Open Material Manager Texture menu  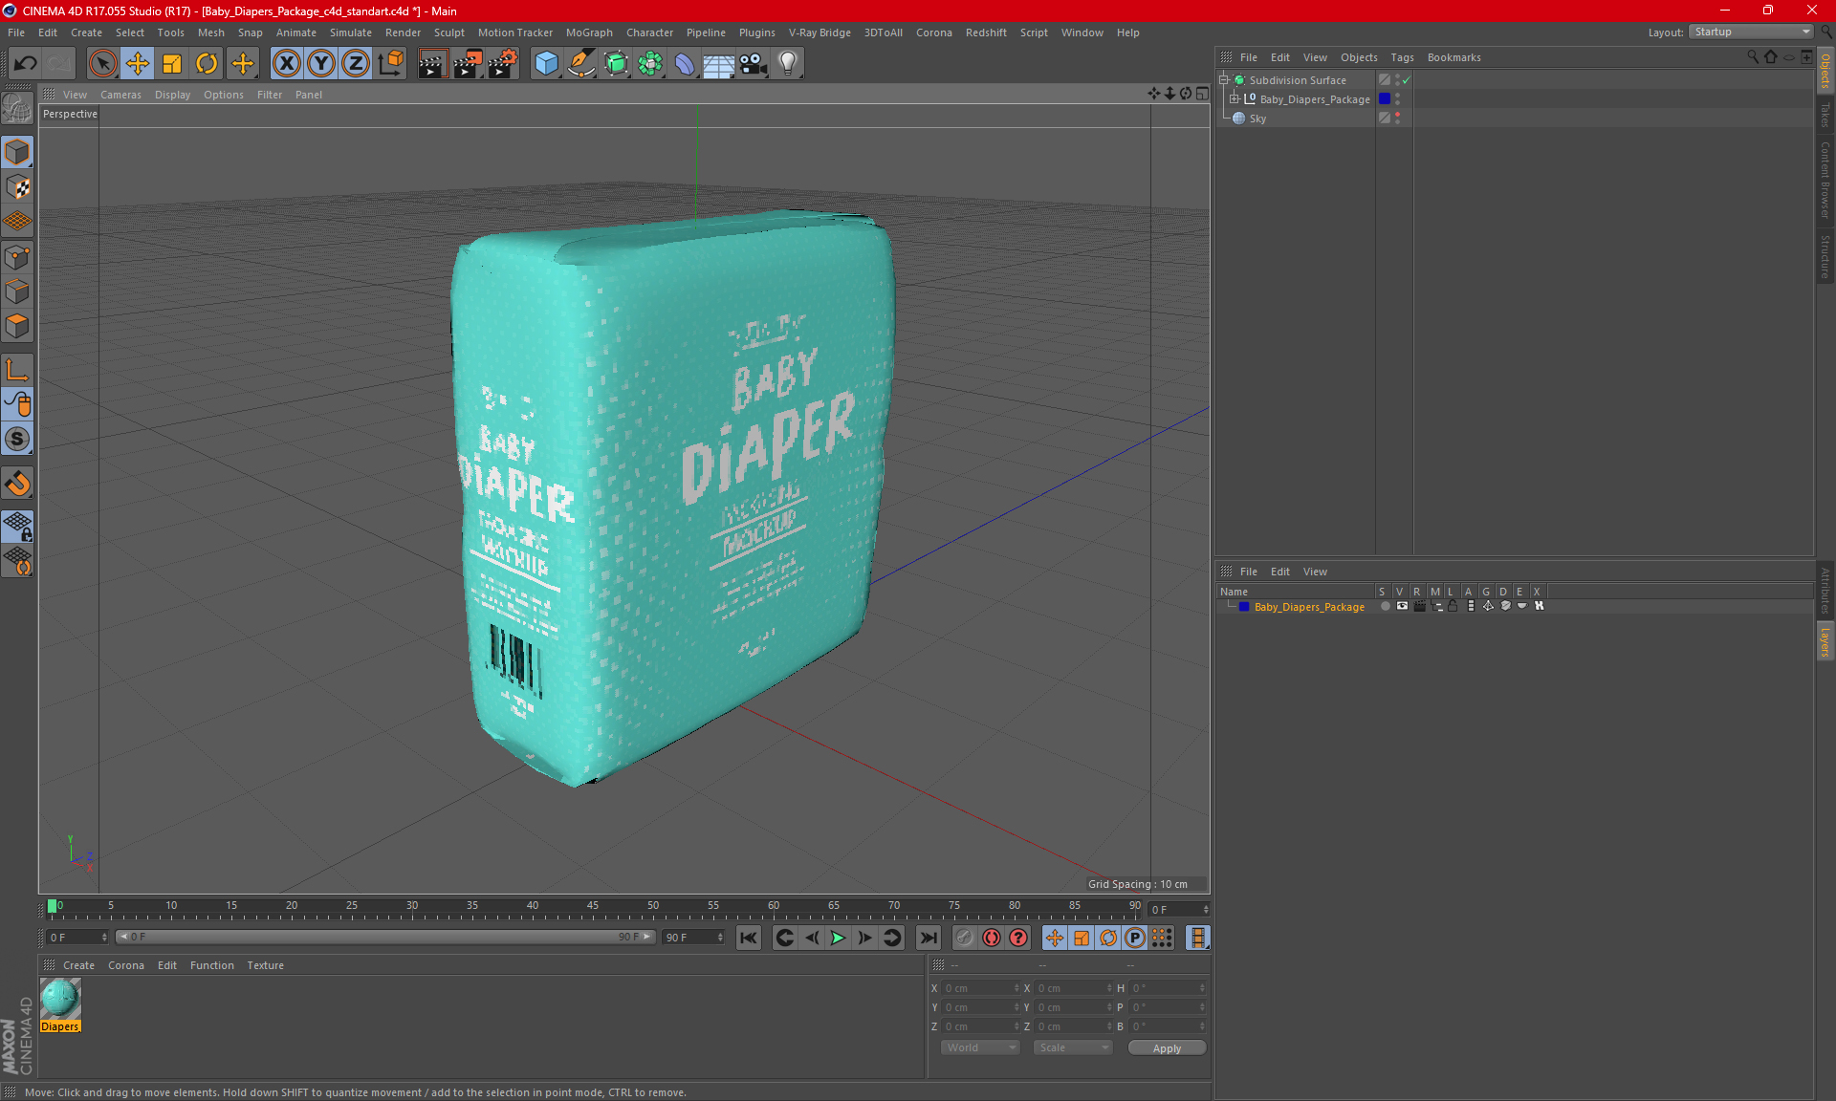tap(265, 965)
